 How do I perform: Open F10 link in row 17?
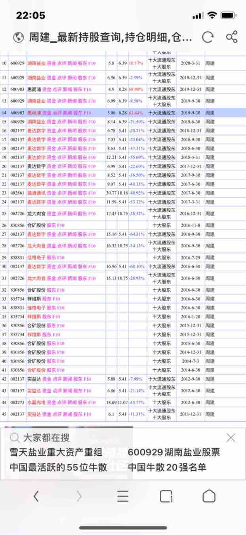pyautogui.click(x=92, y=139)
